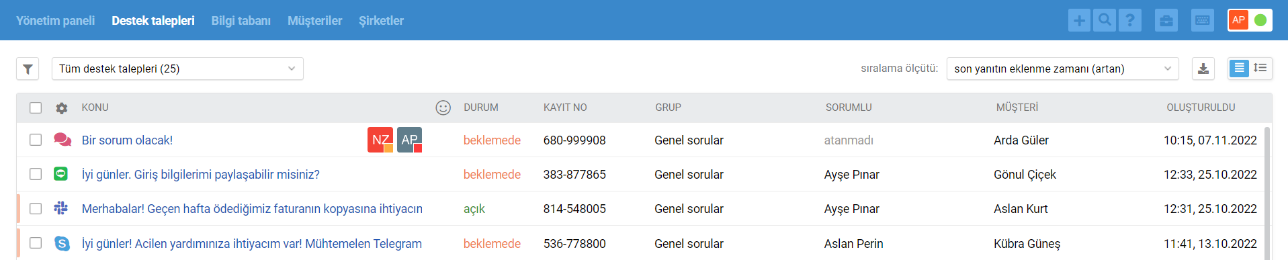
Task: Open the keyboard shortcuts icon
Action: 1203,20
